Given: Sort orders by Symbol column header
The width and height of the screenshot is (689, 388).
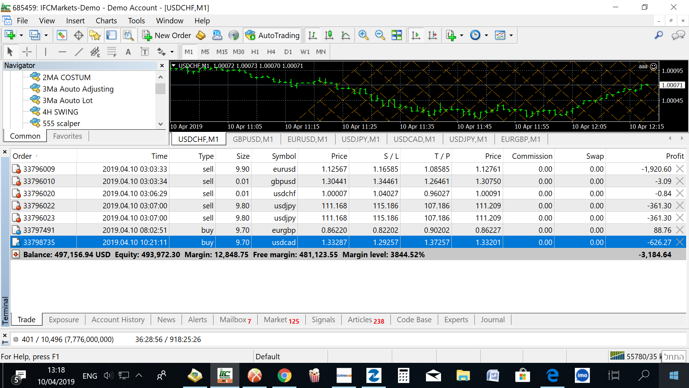Looking at the screenshot, I should (x=275, y=156).
